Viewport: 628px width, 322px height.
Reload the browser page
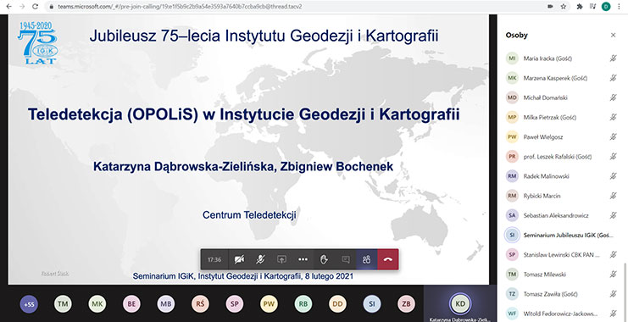tap(36, 7)
